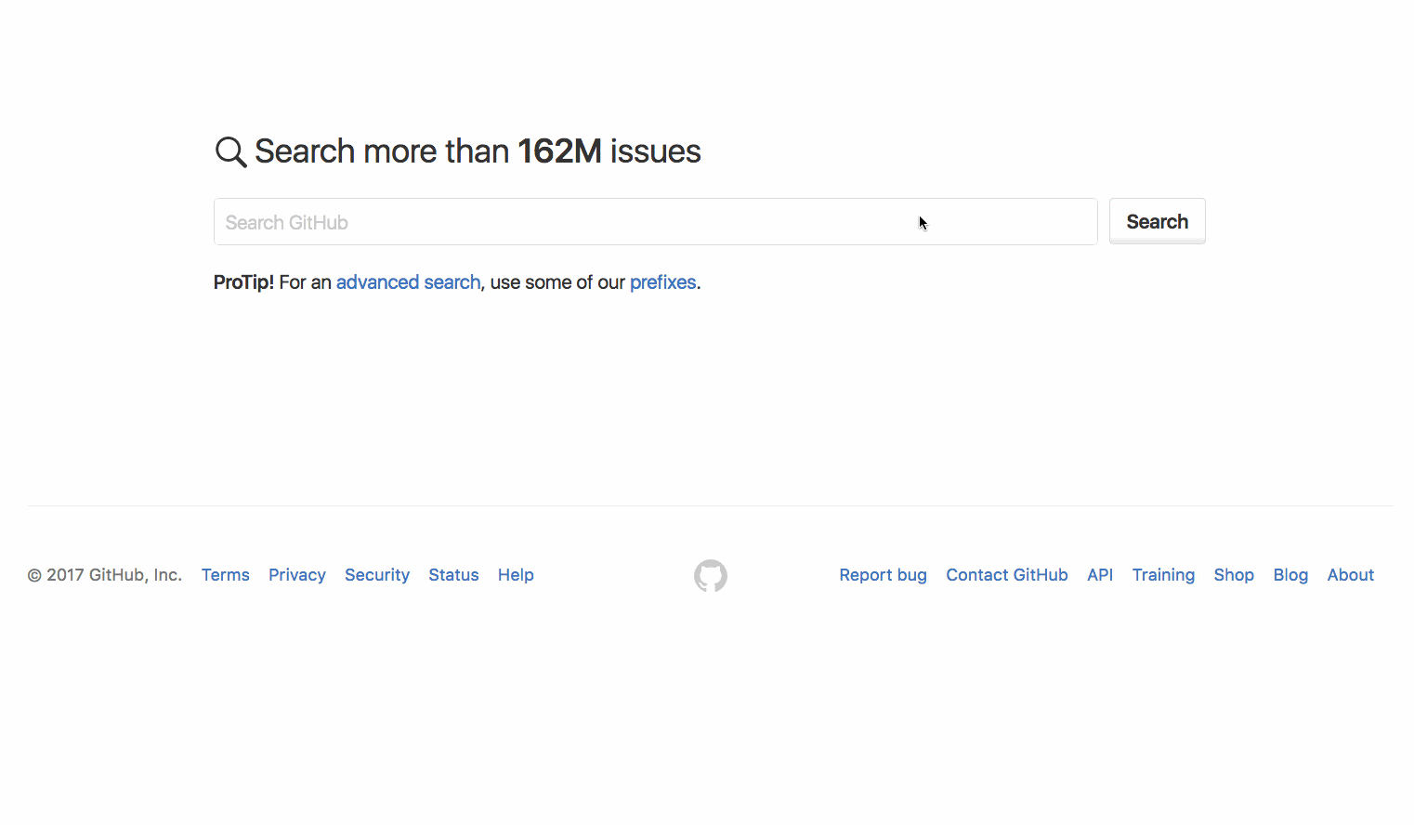Visit the About page link
Viewport: 1414px width, 825px height.
click(1350, 575)
